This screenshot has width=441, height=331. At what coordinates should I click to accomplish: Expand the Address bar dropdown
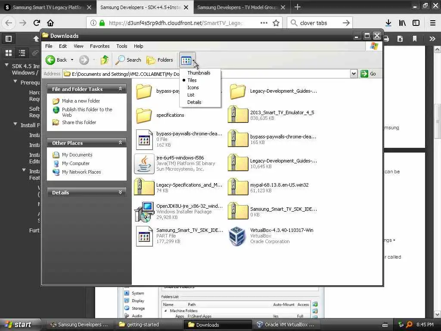(354, 74)
